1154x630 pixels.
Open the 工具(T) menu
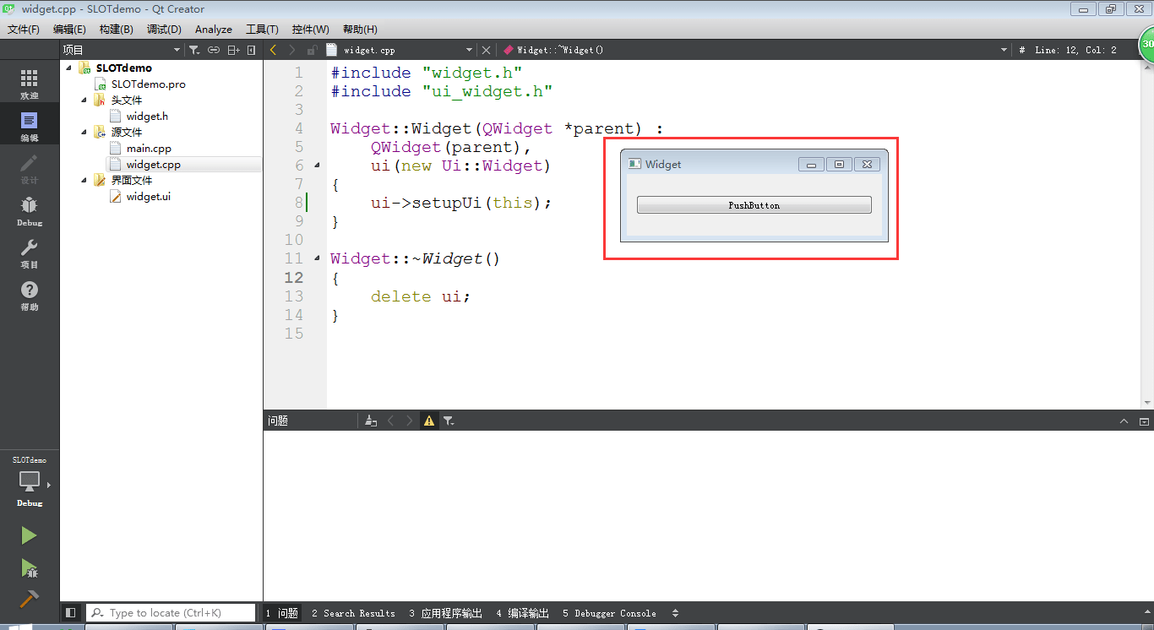[x=262, y=30]
